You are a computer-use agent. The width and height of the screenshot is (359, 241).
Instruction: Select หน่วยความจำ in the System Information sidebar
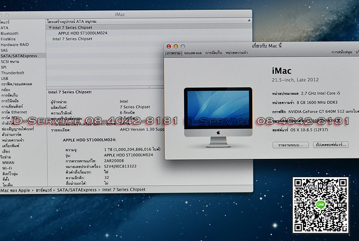coord(13,140)
